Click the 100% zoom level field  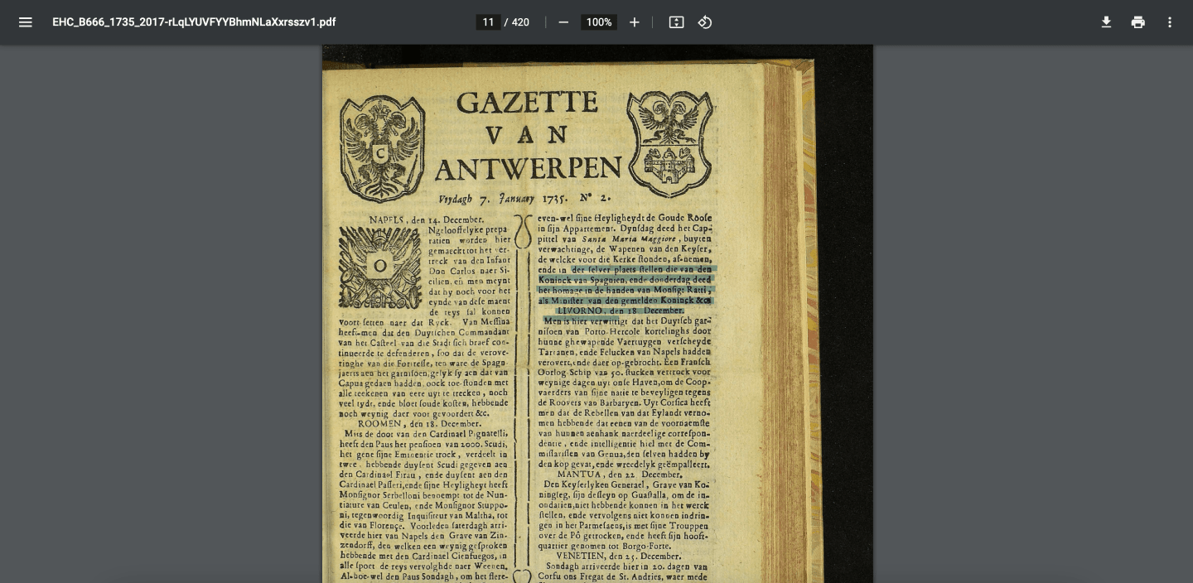pos(598,22)
